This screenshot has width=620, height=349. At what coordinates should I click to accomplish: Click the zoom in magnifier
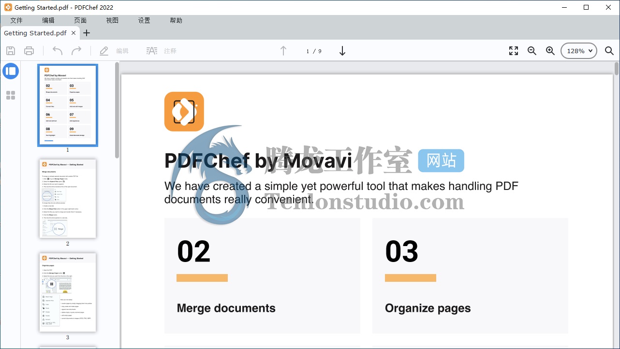pyautogui.click(x=550, y=51)
